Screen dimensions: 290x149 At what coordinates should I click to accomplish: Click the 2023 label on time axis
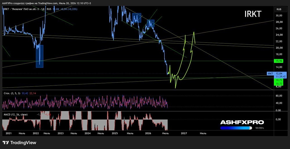coord(61,133)
